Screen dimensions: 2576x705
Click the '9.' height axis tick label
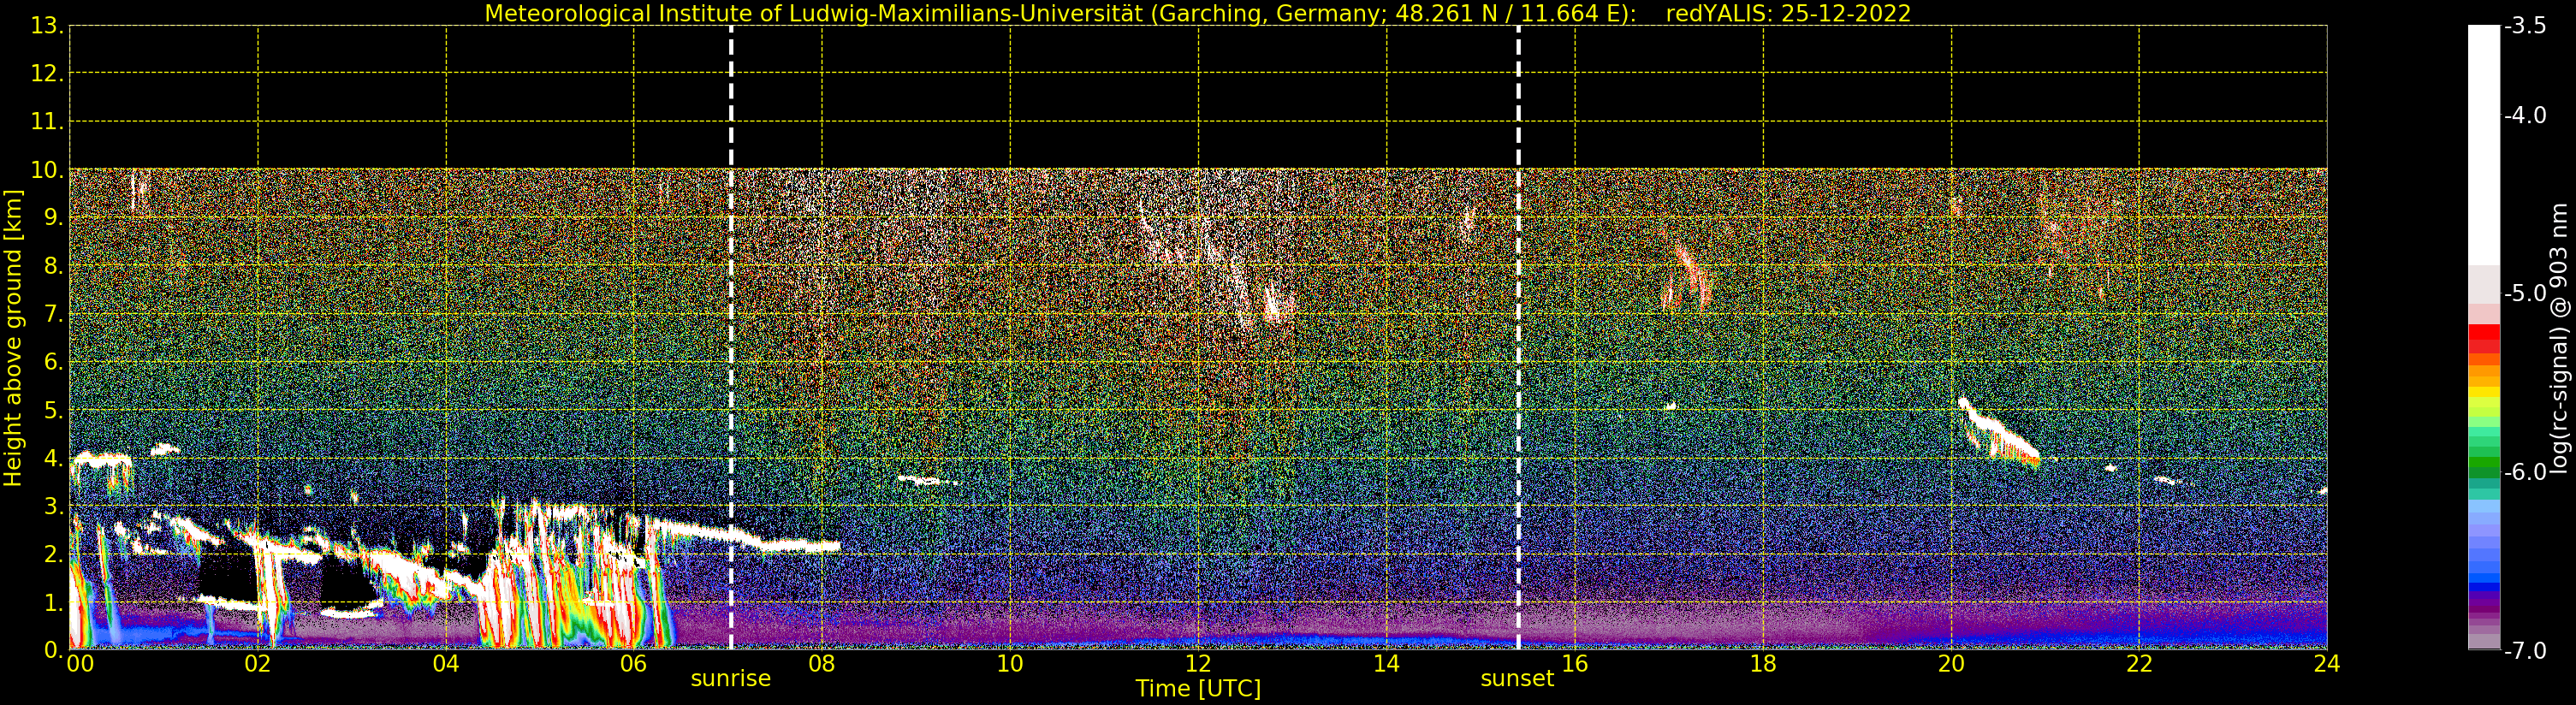[54, 218]
